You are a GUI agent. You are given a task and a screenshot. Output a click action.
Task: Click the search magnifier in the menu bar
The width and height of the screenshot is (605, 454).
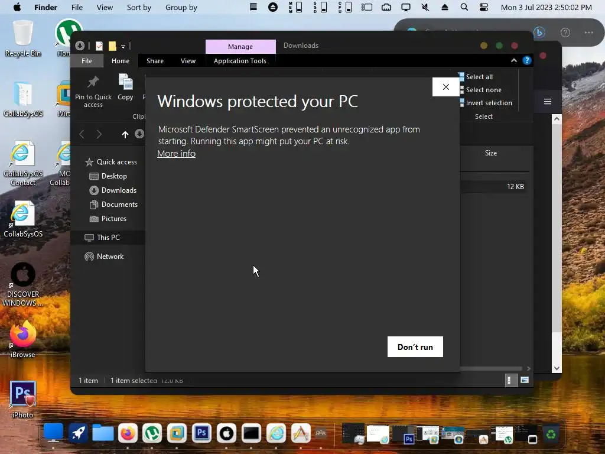pyautogui.click(x=464, y=7)
